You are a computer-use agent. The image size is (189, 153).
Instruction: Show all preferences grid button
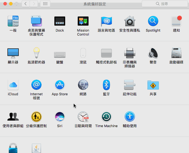click(45, 4)
